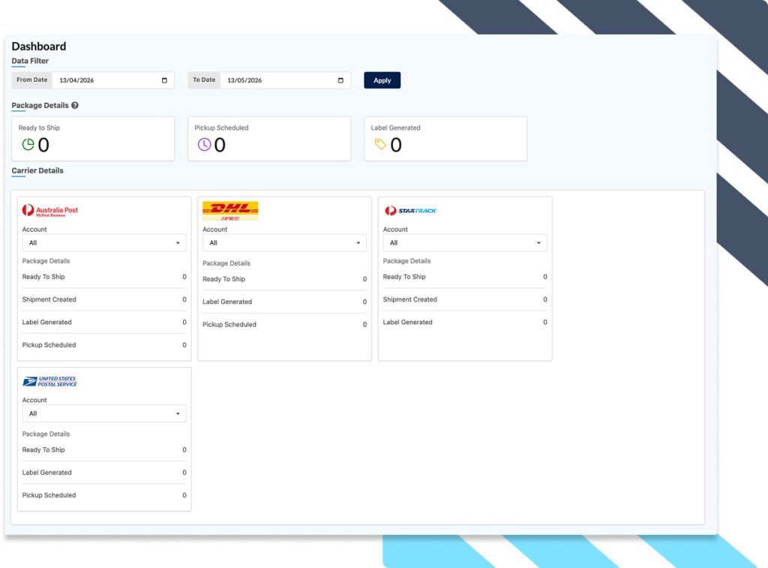Click the StarTrack carrier logo
This screenshot has height=568, width=768.
[x=410, y=211]
